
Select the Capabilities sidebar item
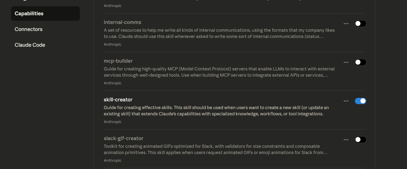[x=45, y=13]
